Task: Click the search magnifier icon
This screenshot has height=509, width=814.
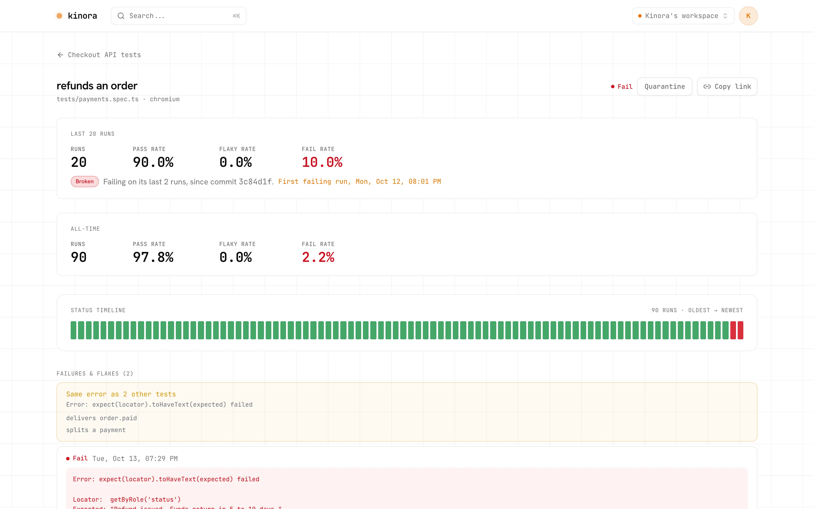Action: (121, 16)
